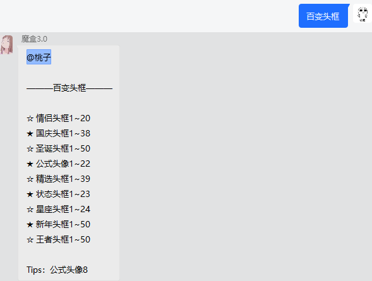
Task: Click the solid star before 状态头框1~23
Action: [30, 194]
